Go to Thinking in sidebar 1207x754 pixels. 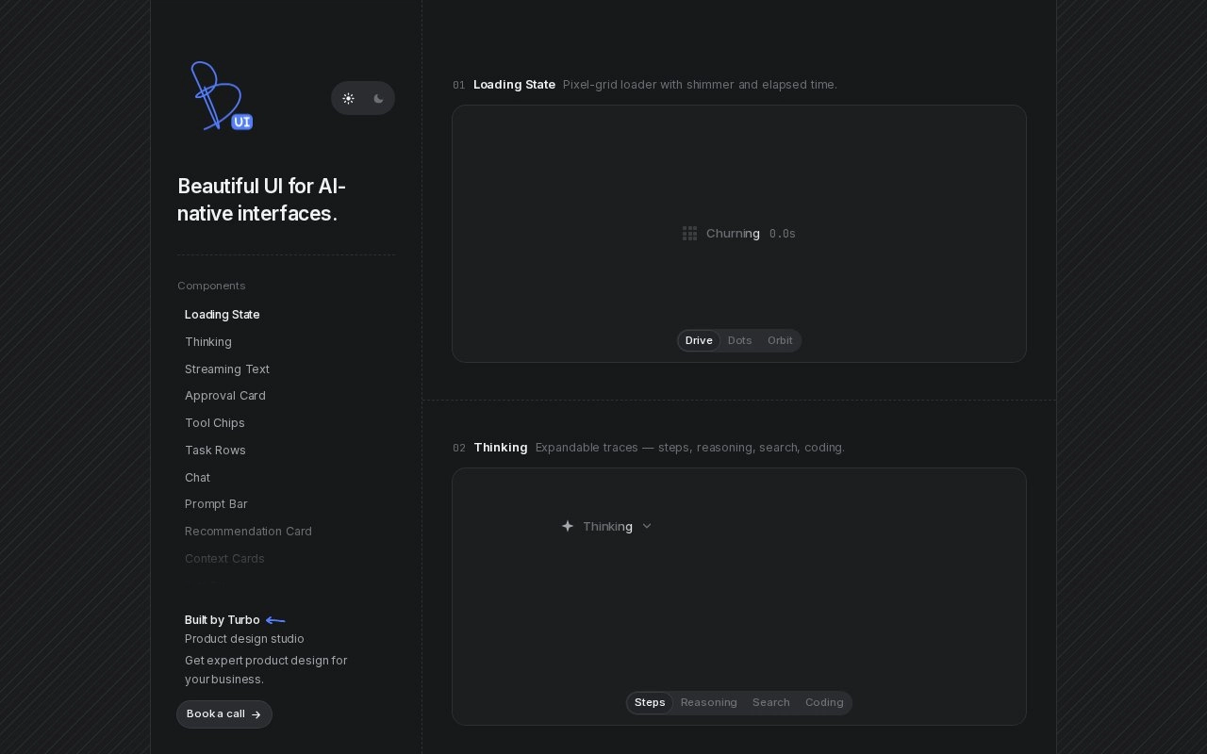pyautogui.click(x=208, y=342)
